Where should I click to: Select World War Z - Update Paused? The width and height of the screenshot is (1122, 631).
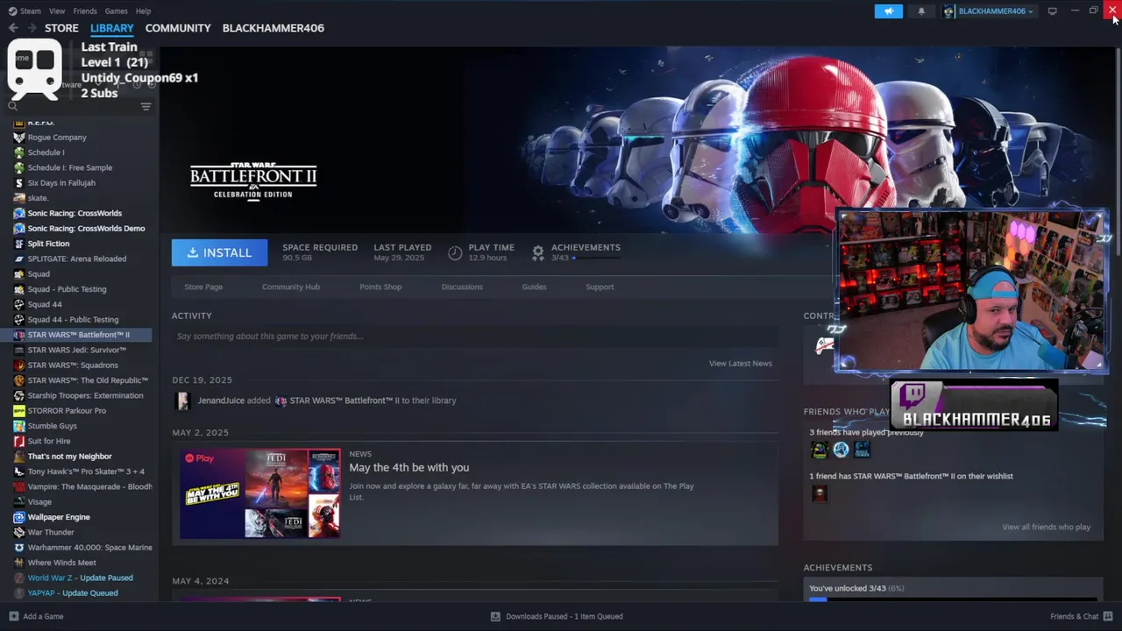click(79, 578)
